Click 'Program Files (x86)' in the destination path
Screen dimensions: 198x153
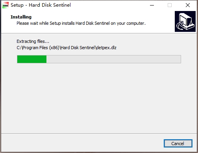pyautogui.click(x=41, y=48)
